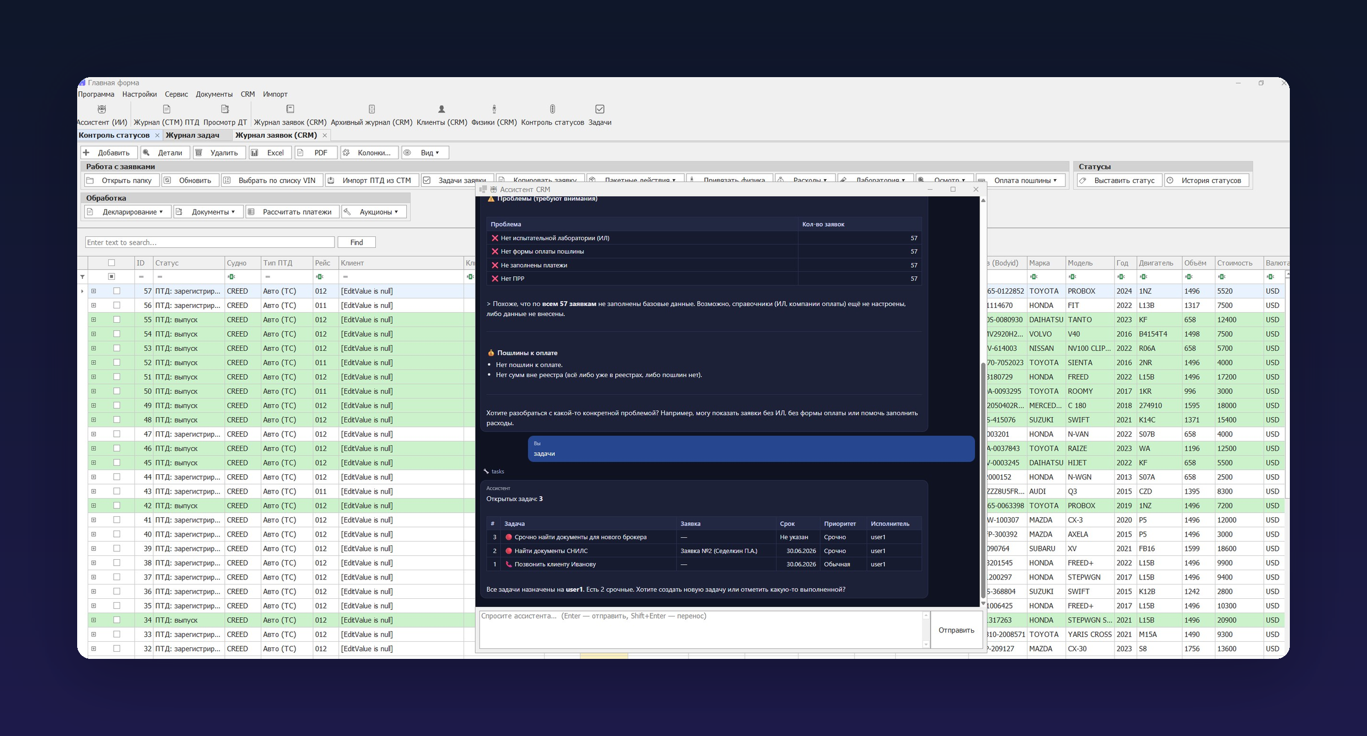
Task: Switch to the Журнал задач tab
Action: [x=192, y=136]
